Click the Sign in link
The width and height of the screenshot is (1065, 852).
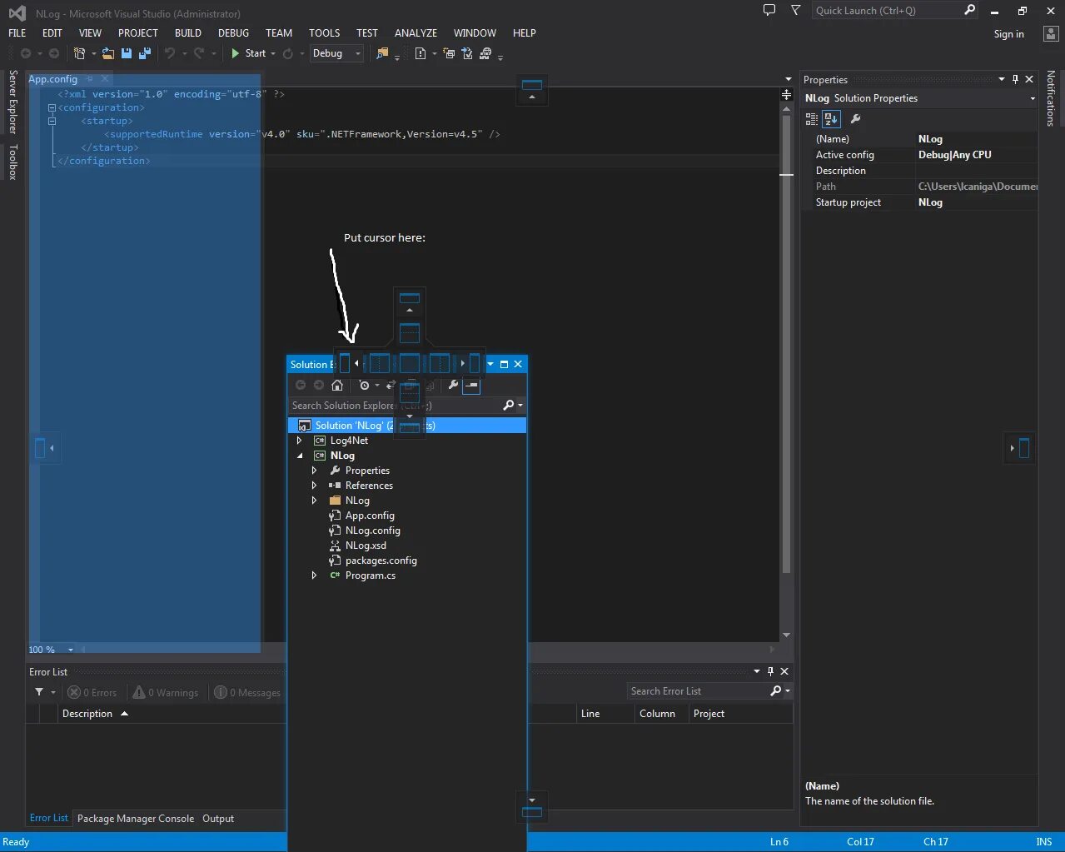point(1009,34)
